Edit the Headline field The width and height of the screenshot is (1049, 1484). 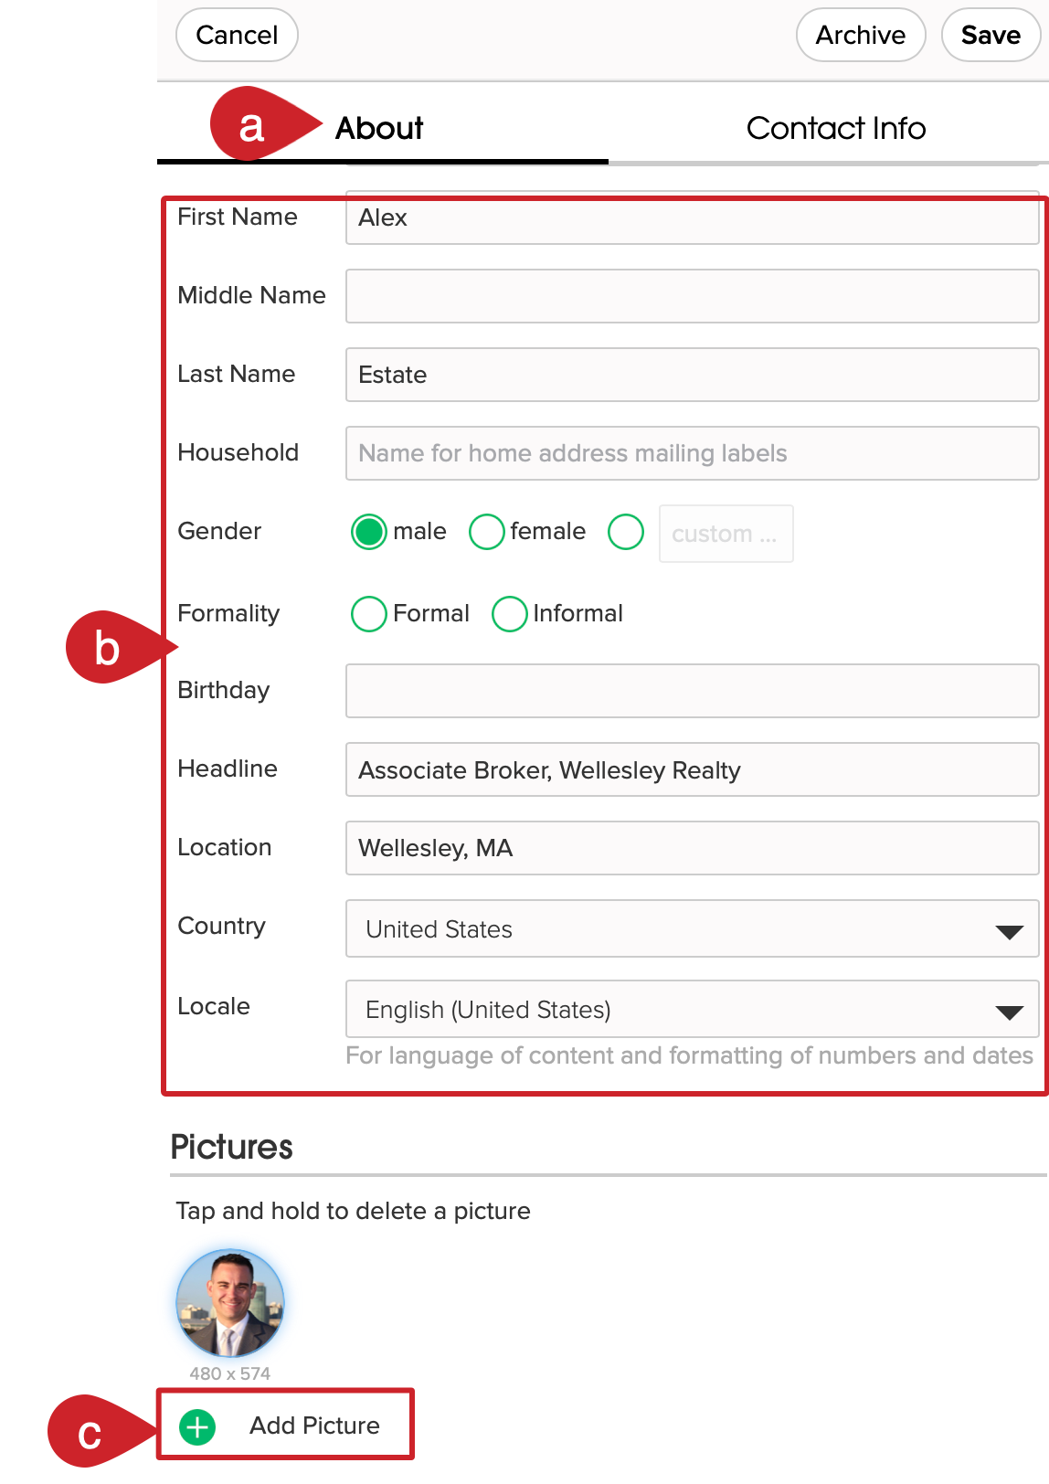693,769
